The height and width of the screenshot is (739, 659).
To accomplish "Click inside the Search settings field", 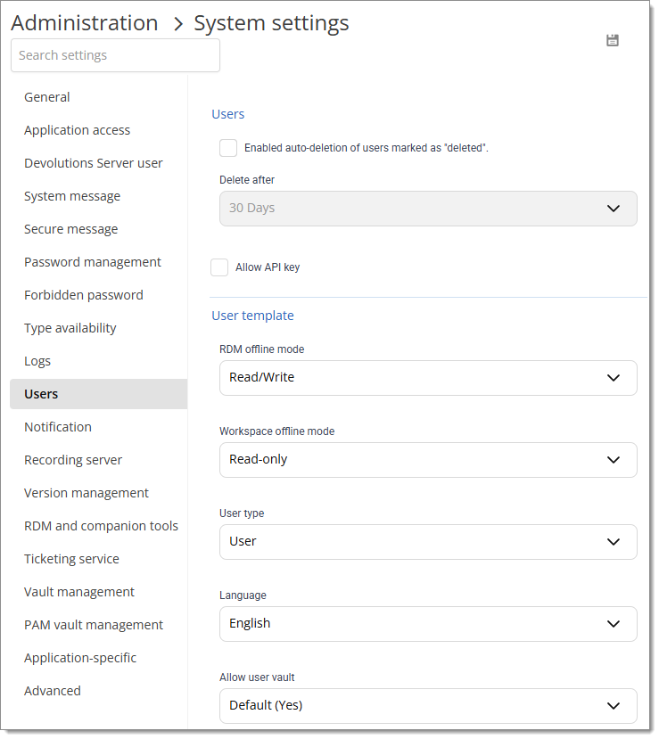I will point(115,55).
